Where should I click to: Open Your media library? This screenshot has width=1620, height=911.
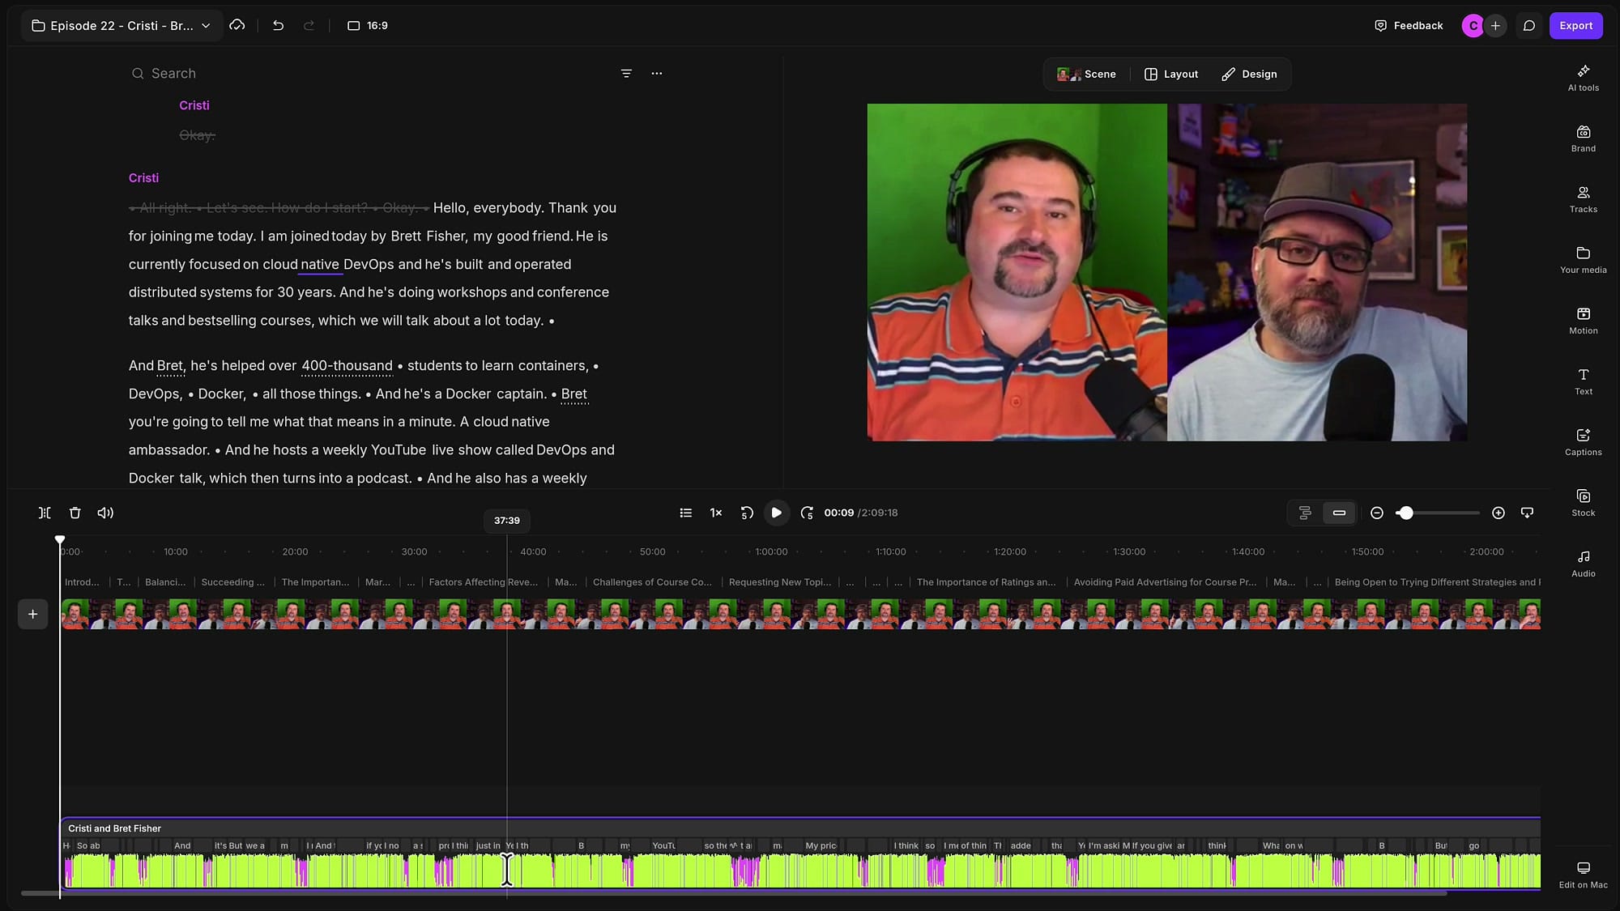pyautogui.click(x=1583, y=260)
